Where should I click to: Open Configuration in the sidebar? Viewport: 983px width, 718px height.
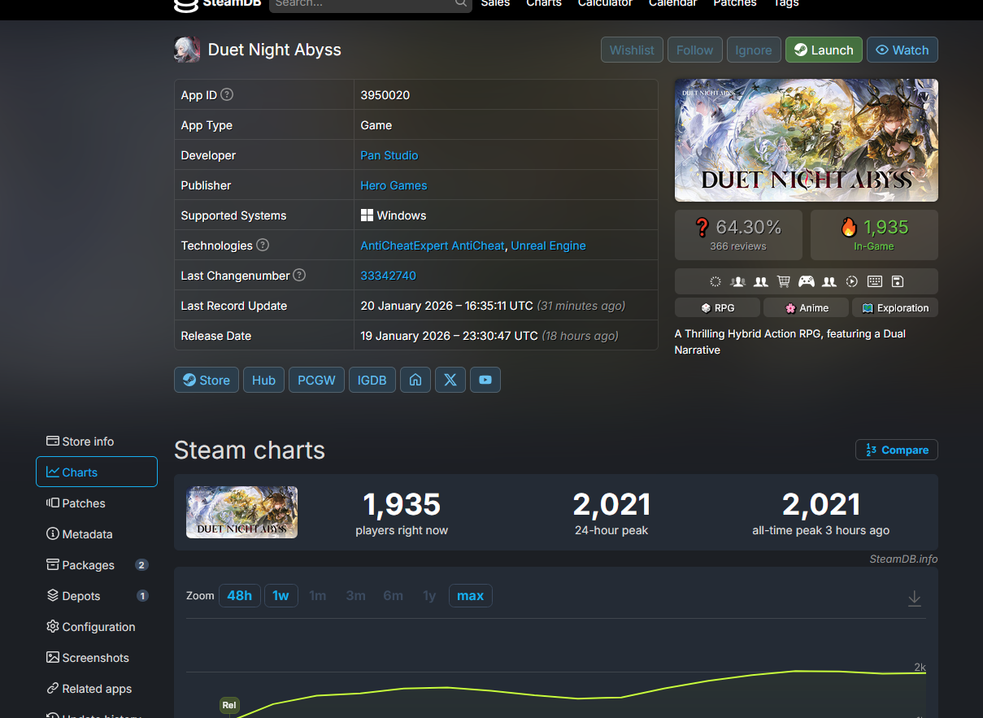coord(97,627)
